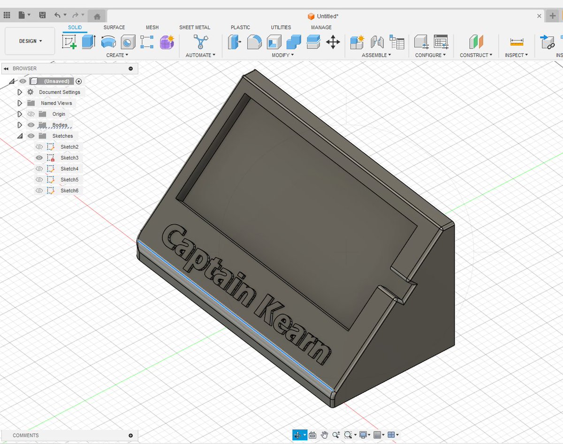
Task: Click the Change Parameters table icon
Action: coord(441,42)
